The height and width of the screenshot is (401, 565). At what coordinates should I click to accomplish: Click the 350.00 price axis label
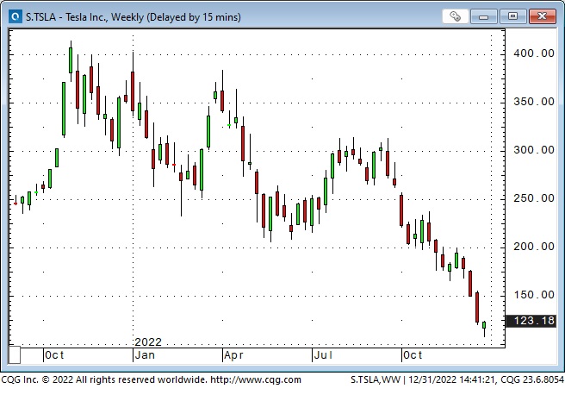point(534,102)
